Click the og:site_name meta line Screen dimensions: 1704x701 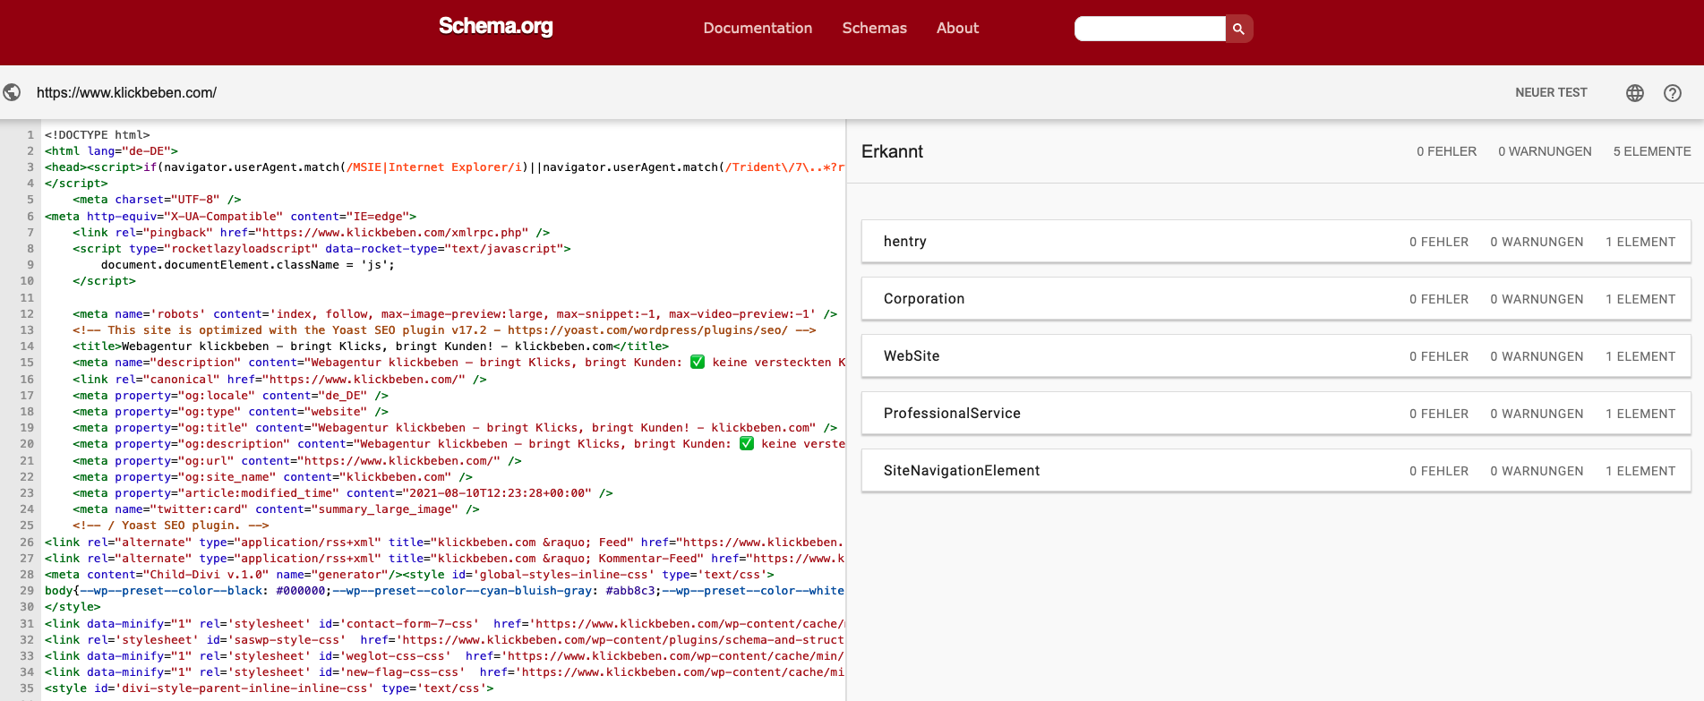pyautogui.click(x=272, y=477)
